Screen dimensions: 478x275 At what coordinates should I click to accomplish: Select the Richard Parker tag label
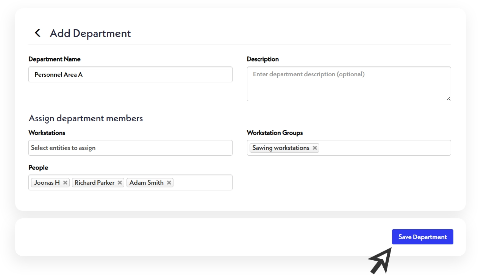point(94,182)
